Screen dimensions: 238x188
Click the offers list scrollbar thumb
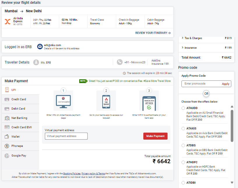[x=232, y=126]
